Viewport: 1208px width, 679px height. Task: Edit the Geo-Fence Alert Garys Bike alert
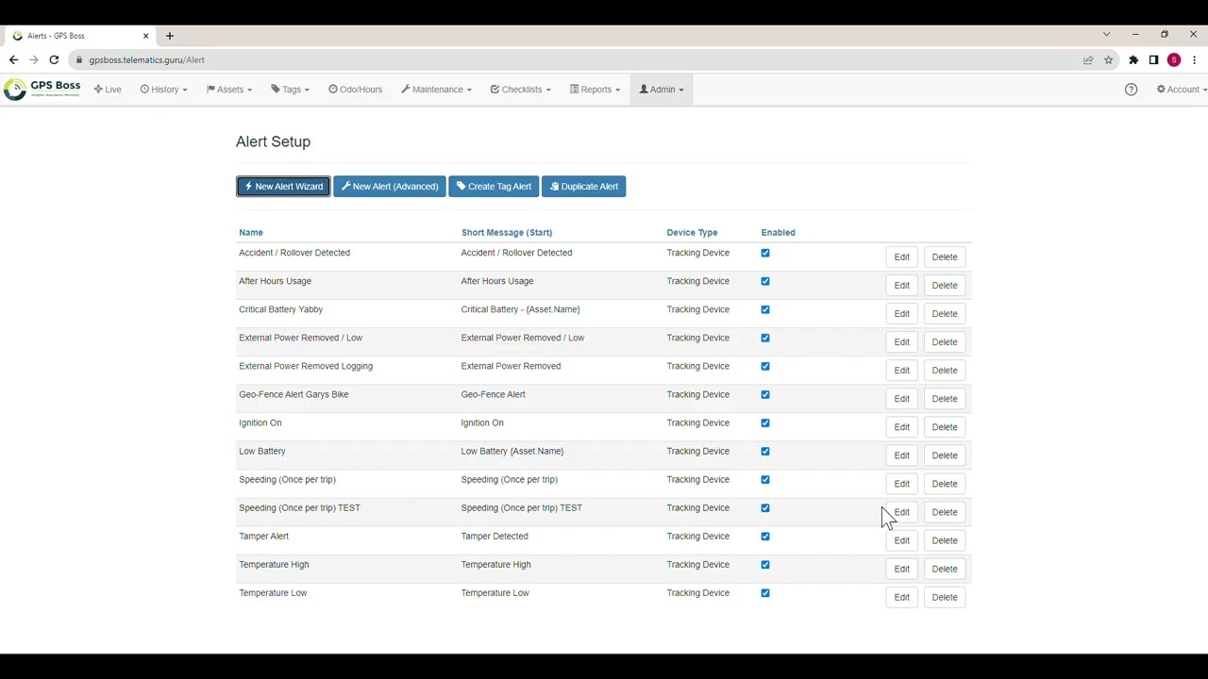[902, 399]
